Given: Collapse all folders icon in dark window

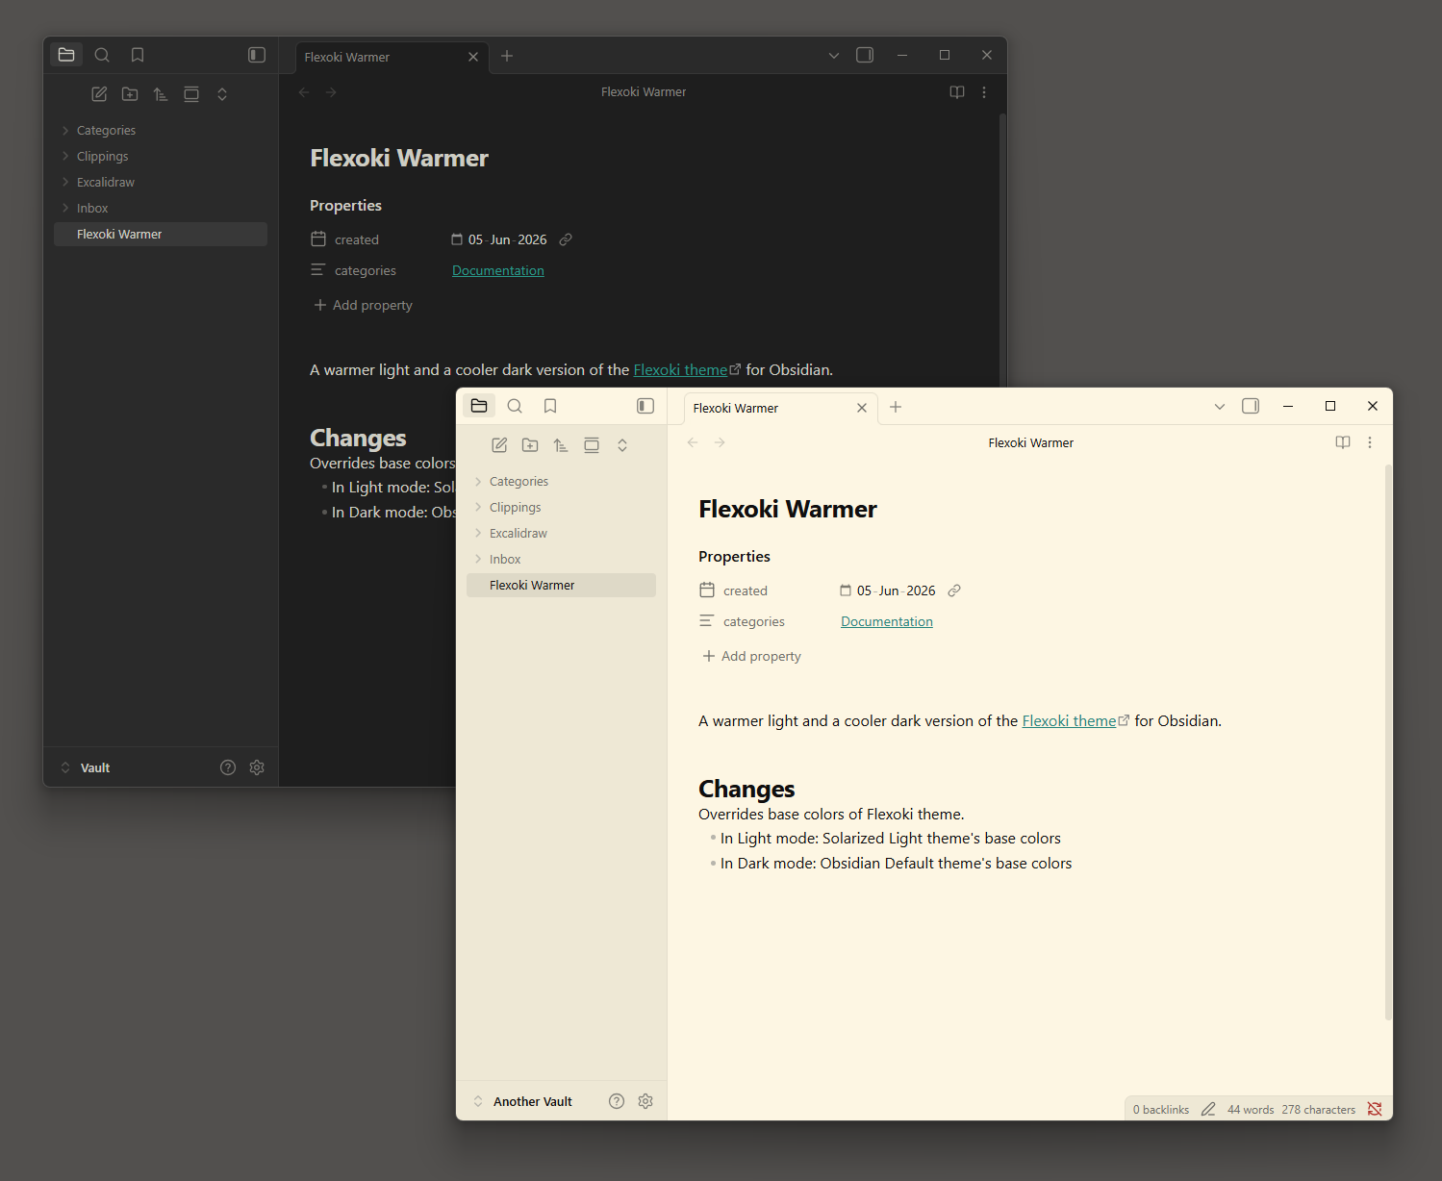Looking at the screenshot, I should tap(222, 94).
